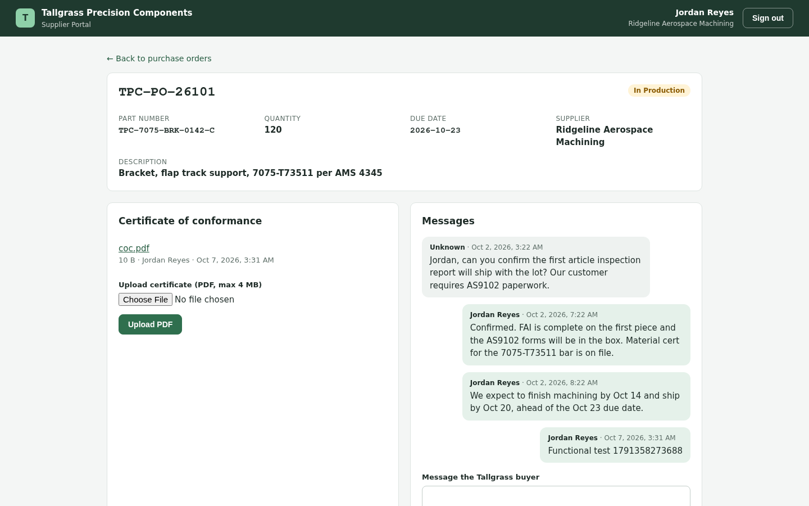Click the "Functional test 1791358273688" message
Viewport: 809px width, 506px height.
tap(615, 445)
